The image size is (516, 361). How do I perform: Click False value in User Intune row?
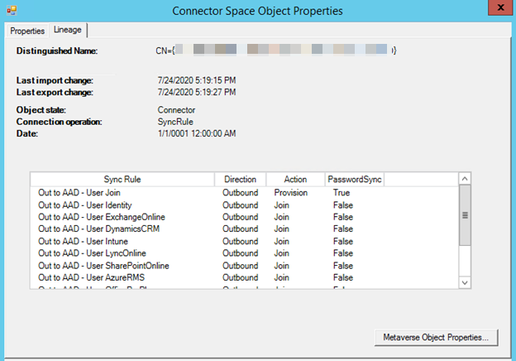click(343, 242)
